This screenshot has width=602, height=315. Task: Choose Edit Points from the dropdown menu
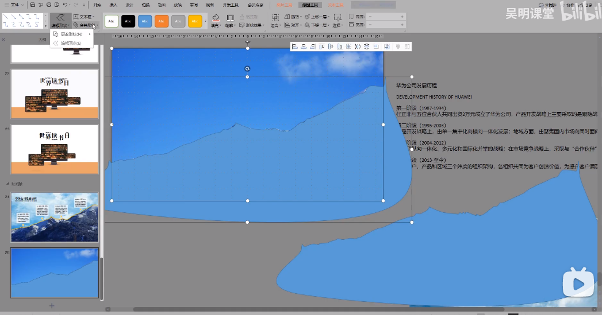click(72, 43)
